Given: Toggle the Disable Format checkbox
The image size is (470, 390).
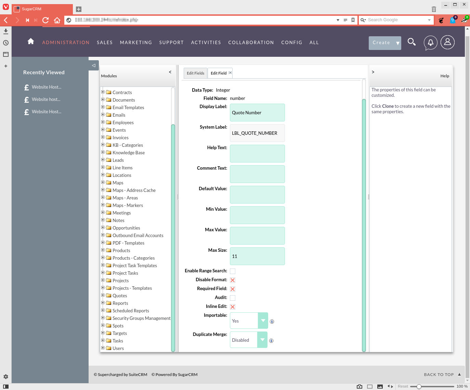Looking at the screenshot, I should click(x=233, y=280).
